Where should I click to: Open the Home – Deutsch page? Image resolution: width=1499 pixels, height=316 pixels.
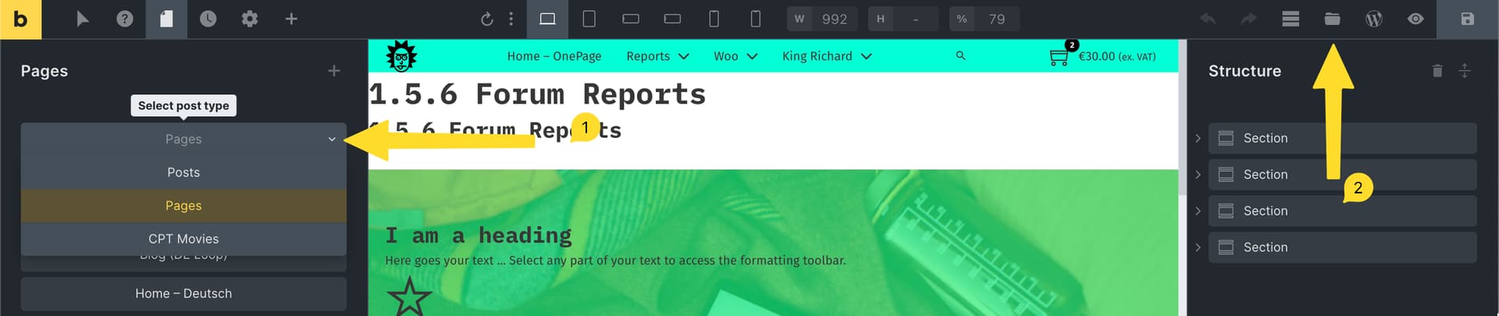click(183, 293)
